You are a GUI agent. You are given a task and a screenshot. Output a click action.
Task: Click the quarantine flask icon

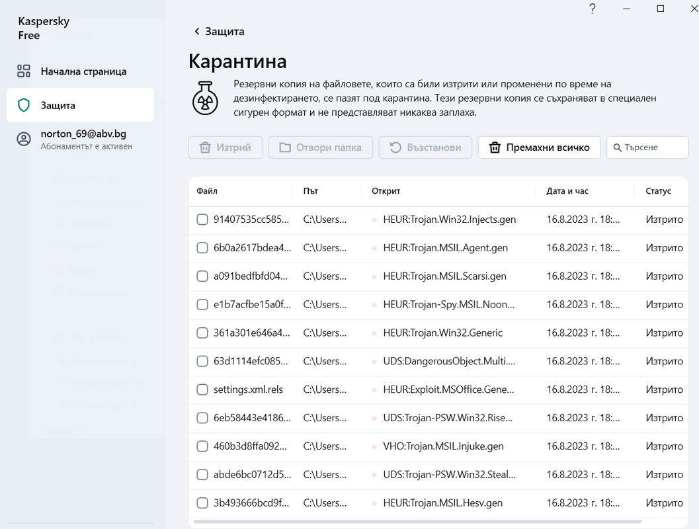(205, 98)
